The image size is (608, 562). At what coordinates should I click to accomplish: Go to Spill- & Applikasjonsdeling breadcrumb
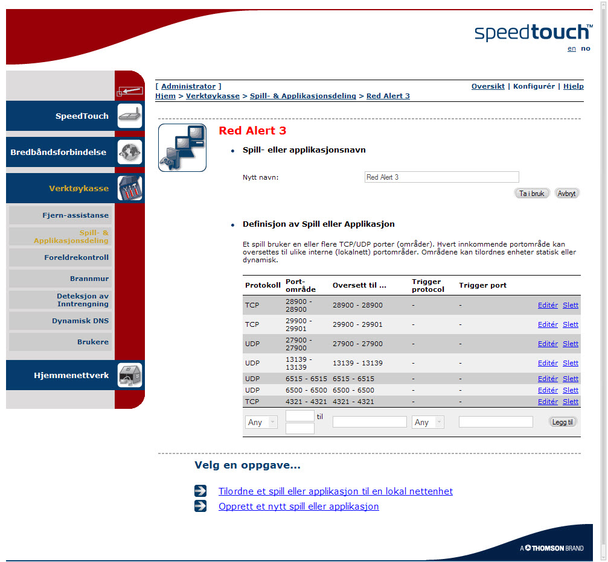[303, 96]
